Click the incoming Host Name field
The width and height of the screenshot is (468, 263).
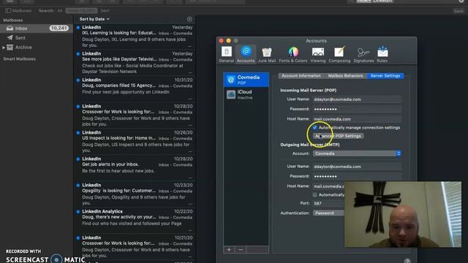[x=357, y=119]
